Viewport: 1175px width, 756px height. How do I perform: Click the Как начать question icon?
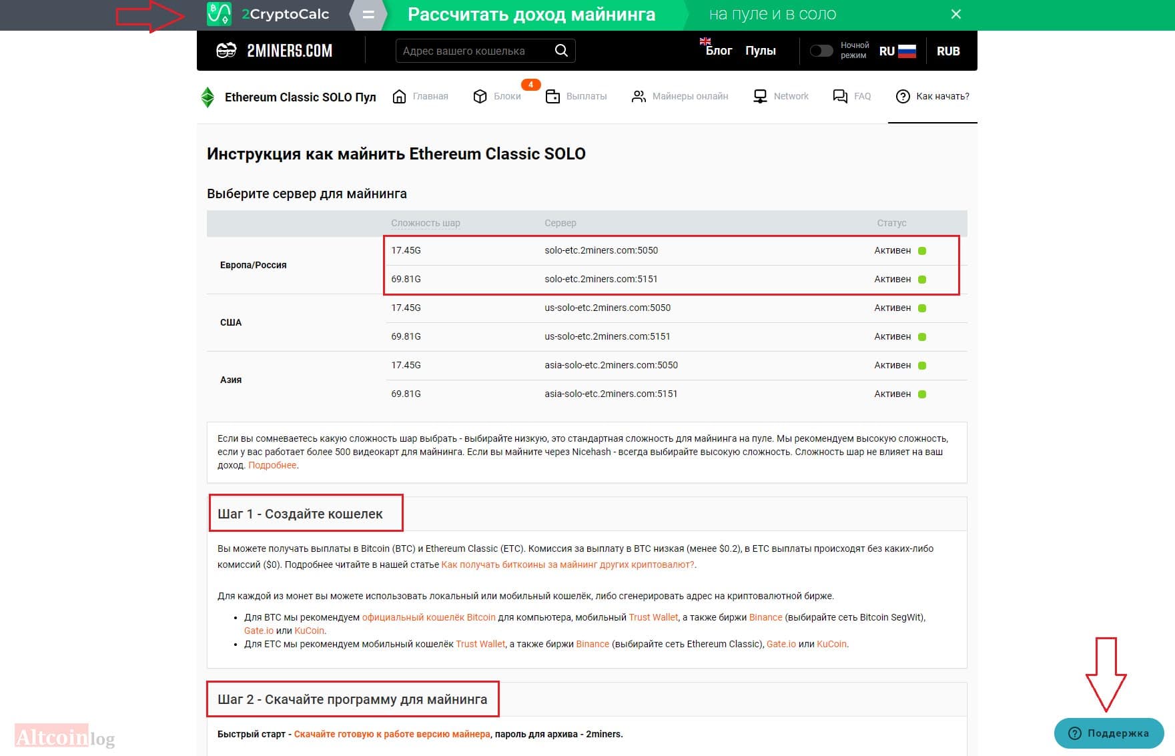click(x=903, y=96)
